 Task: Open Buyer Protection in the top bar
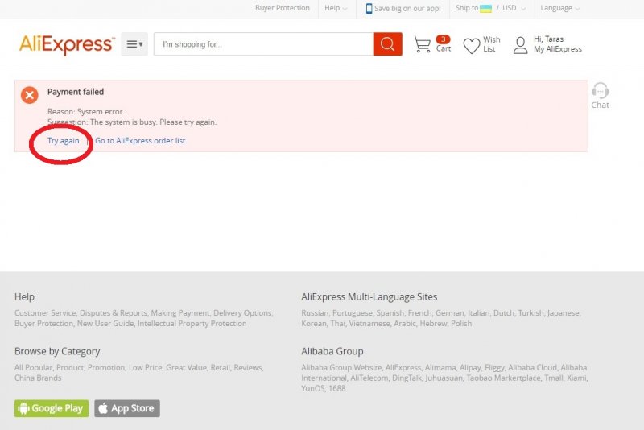282,8
